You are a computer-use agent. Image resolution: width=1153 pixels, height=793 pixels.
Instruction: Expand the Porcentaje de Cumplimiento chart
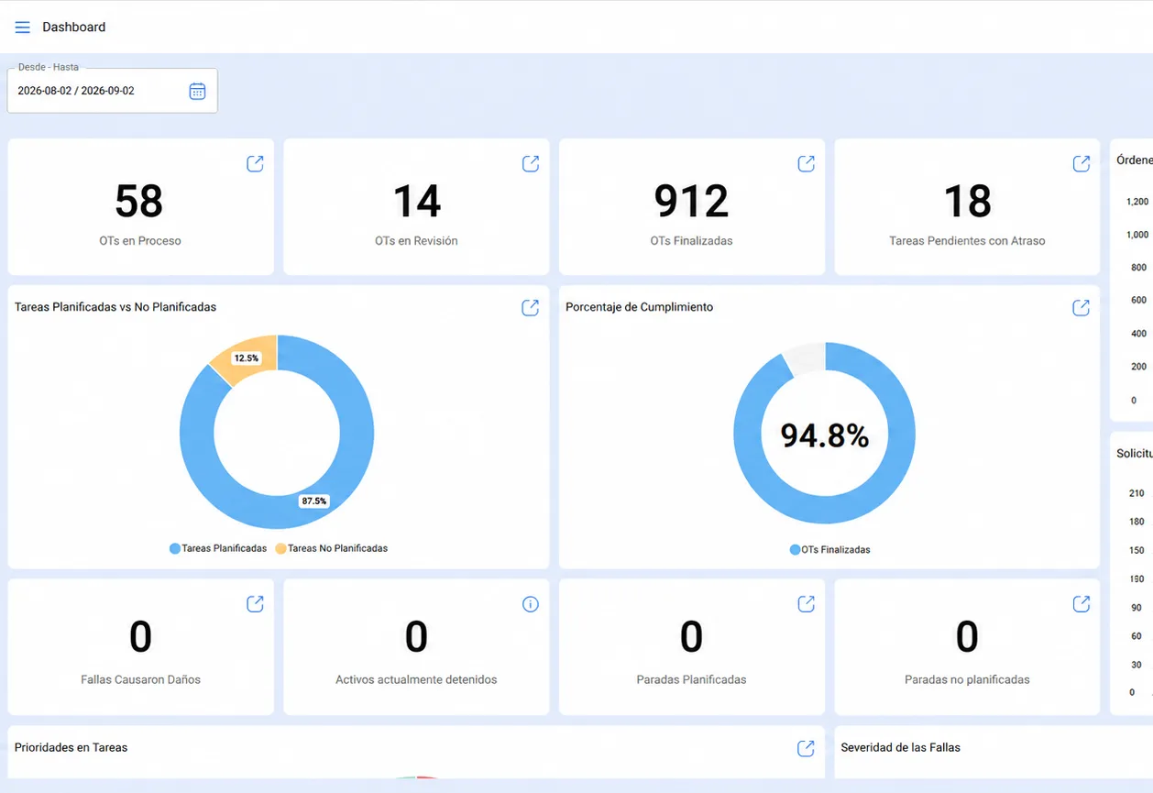click(1082, 307)
